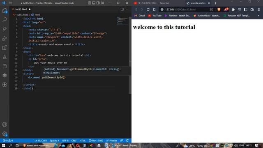Toggle the bottom panel layout icon
263x148 pixels.
(94, 3)
